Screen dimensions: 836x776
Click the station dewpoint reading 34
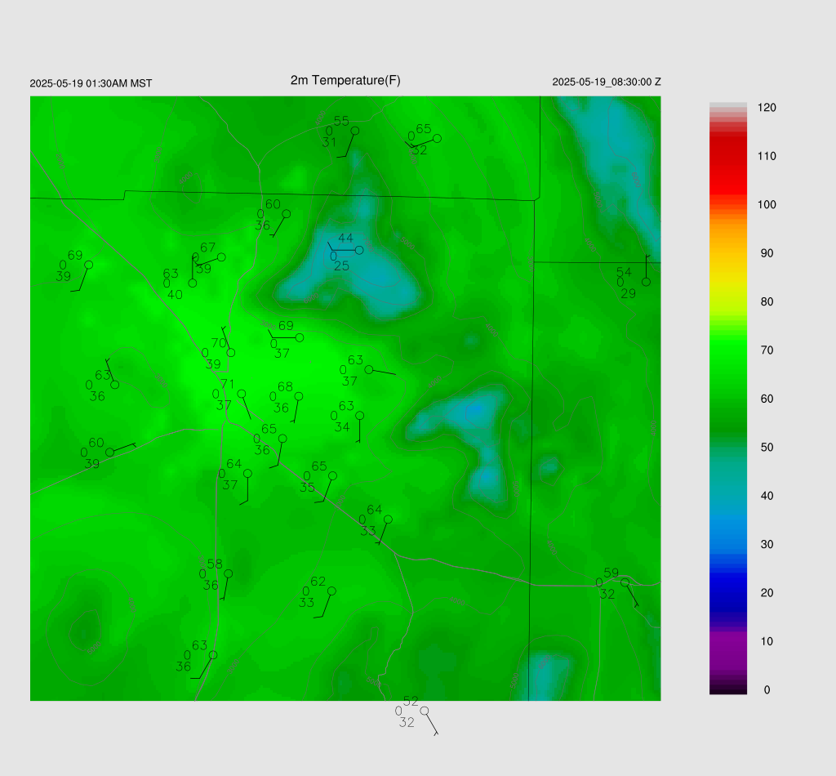pyautogui.click(x=342, y=427)
